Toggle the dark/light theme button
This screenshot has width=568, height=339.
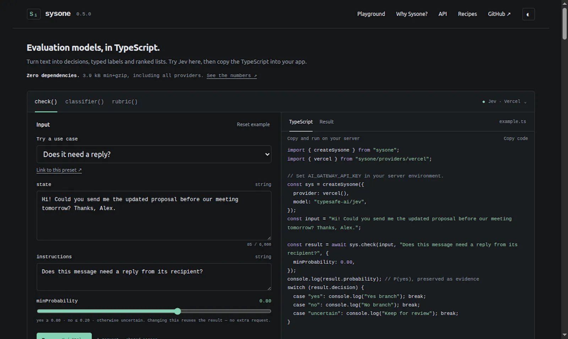(528, 14)
